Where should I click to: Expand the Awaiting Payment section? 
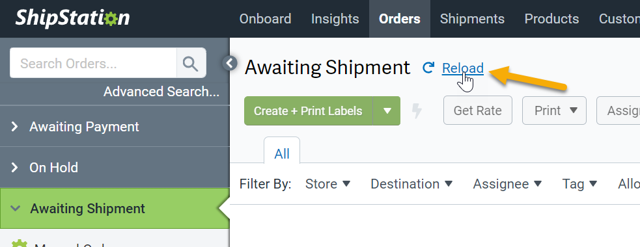coord(115,126)
